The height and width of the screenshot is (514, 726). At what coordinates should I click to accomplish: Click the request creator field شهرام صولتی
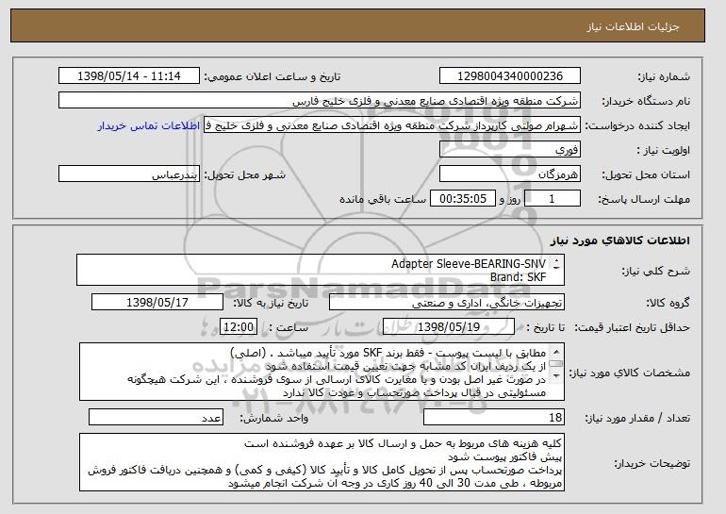(392, 125)
